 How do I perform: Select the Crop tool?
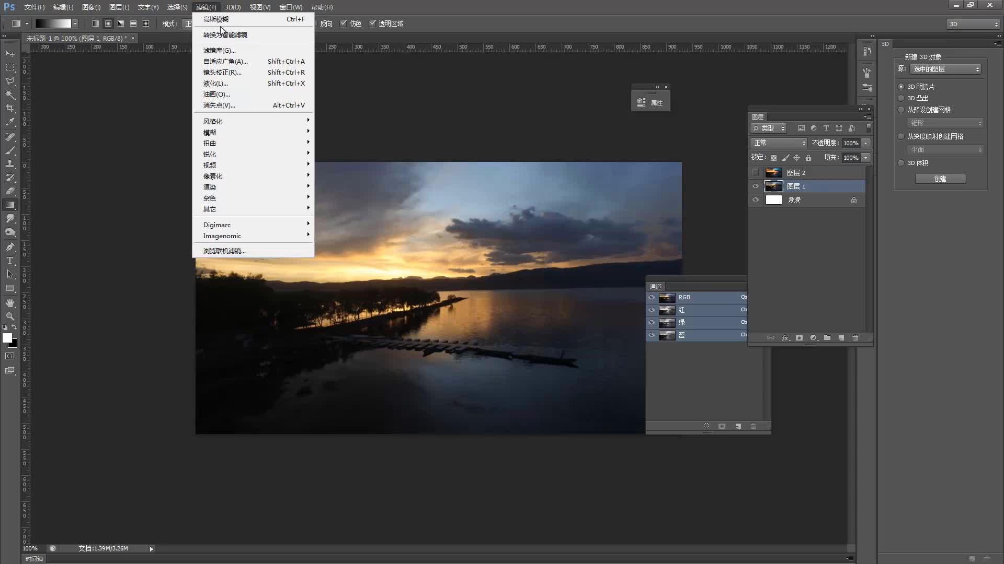10,109
